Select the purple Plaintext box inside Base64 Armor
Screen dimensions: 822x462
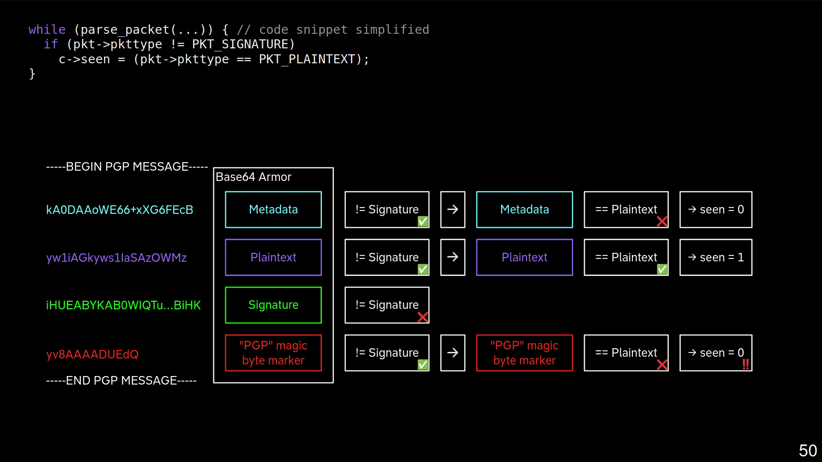(x=273, y=257)
